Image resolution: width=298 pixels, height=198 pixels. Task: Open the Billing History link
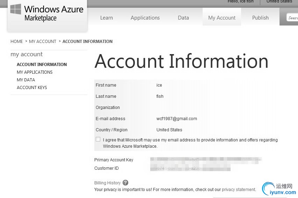tap(107, 183)
